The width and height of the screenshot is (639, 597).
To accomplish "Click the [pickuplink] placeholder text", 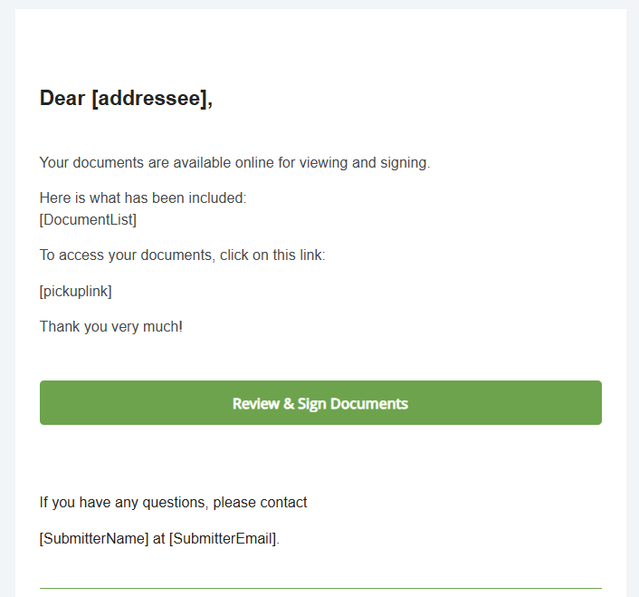I will coord(76,291).
